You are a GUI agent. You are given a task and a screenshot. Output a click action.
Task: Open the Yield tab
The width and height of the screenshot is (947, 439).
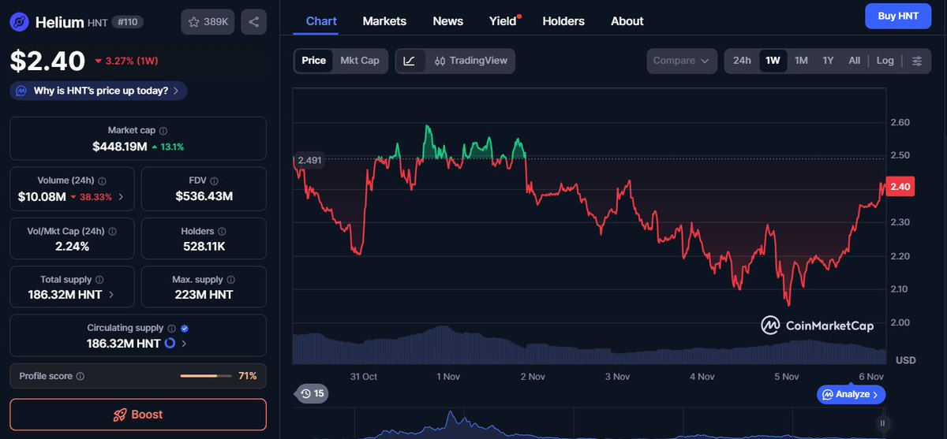click(x=503, y=21)
